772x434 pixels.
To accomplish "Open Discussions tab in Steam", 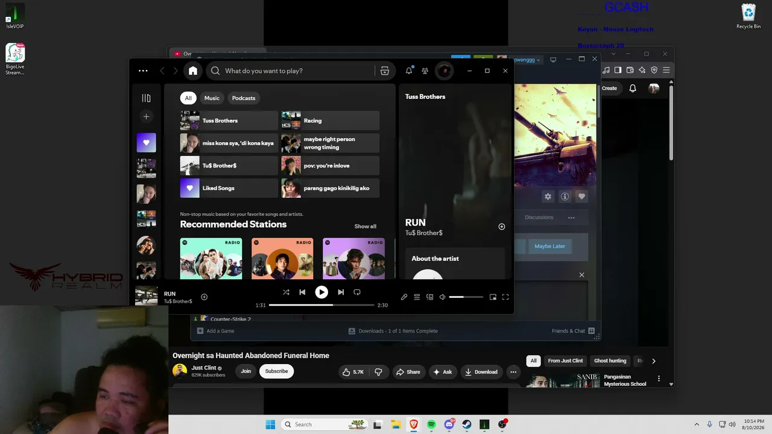I will 539,217.
